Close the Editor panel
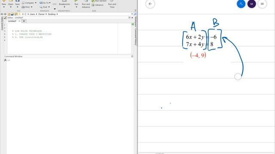The height and width of the screenshot is (154, 275). [132, 18]
